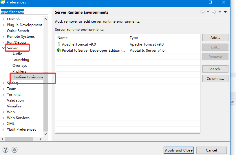Click the Search... button

tap(215, 69)
